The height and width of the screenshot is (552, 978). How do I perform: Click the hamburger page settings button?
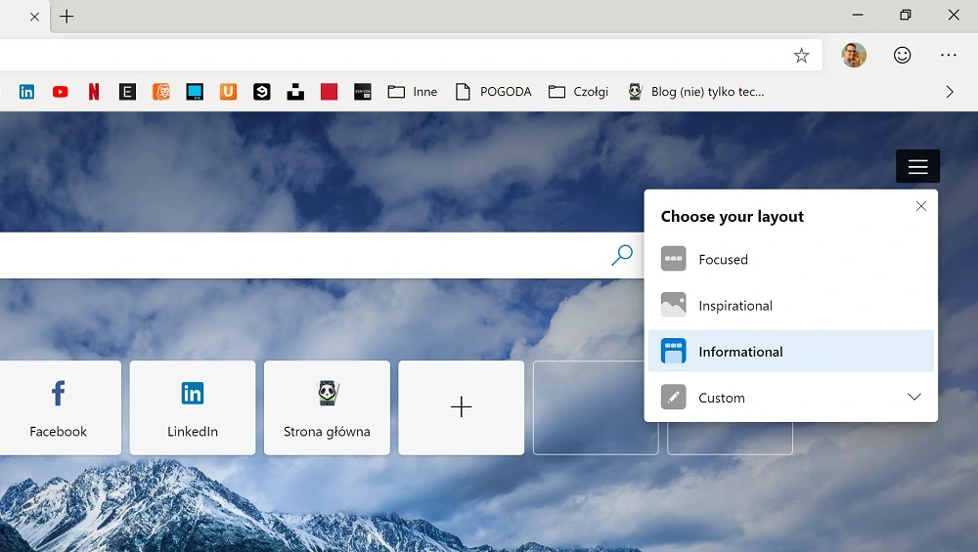[917, 167]
